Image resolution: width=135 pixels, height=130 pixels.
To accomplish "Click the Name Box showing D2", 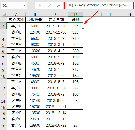I will point(14,5).
